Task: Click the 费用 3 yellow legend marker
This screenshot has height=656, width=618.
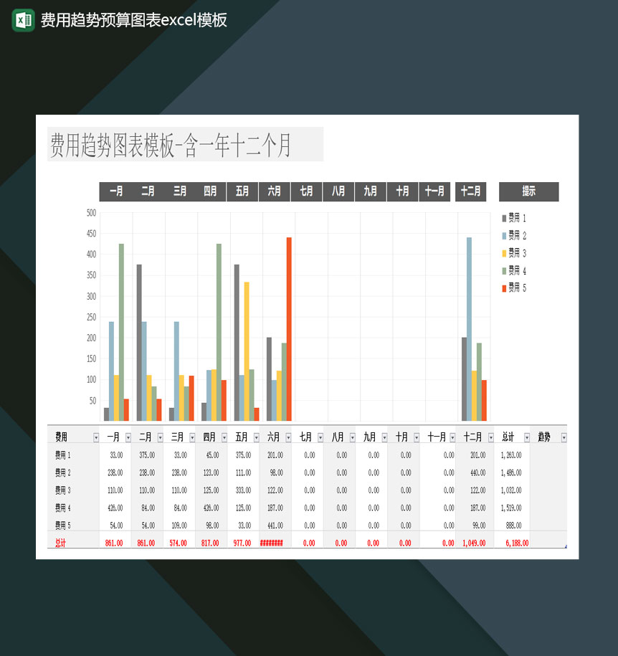Action: [x=504, y=253]
